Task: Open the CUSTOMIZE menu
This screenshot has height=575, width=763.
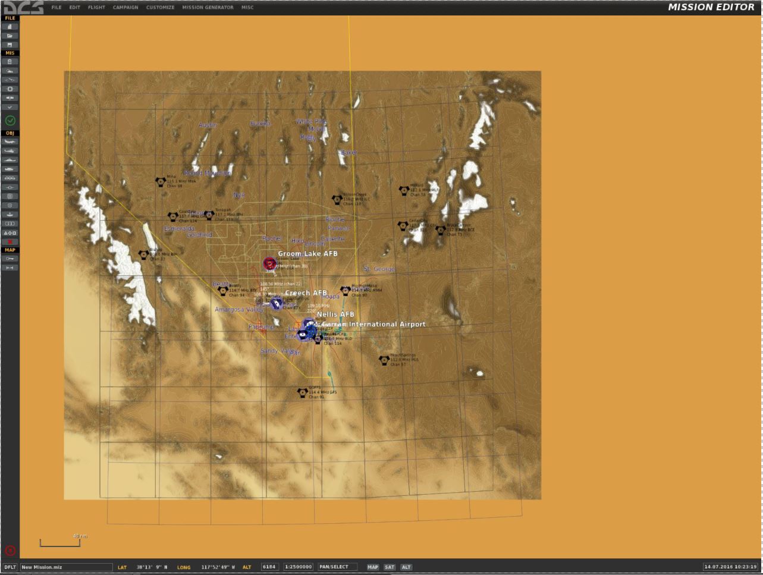Action: click(160, 7)
